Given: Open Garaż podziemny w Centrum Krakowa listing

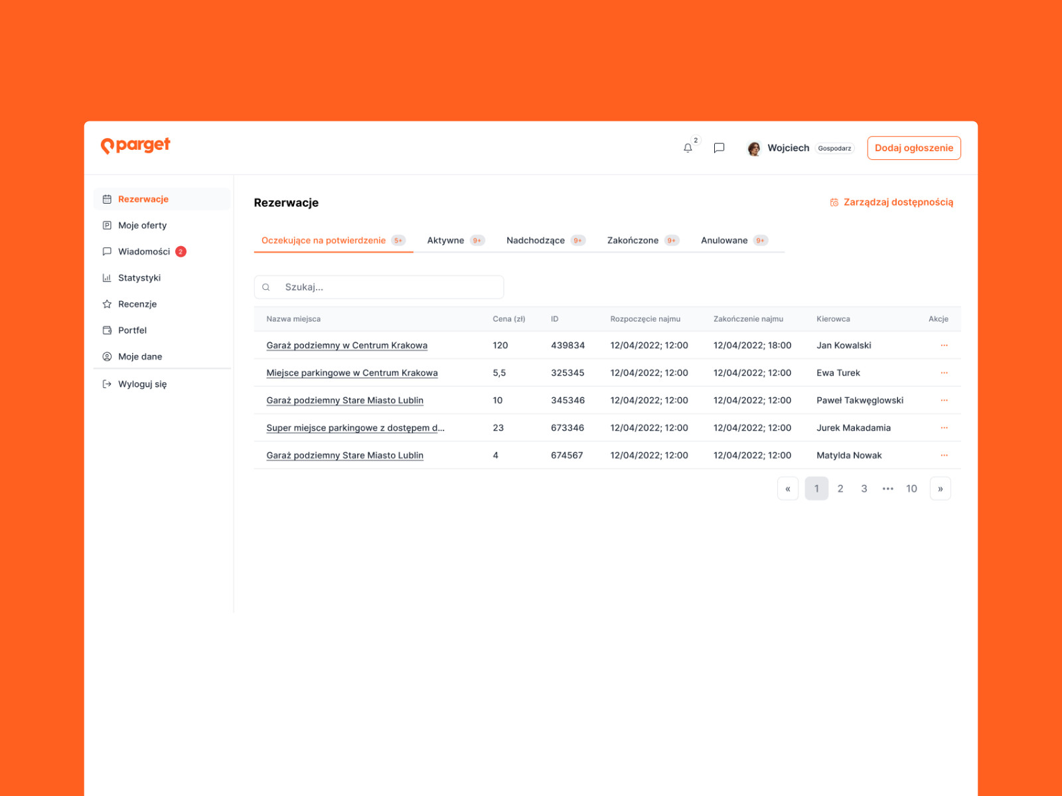Looking at the screenshot, I should [346, 346].
